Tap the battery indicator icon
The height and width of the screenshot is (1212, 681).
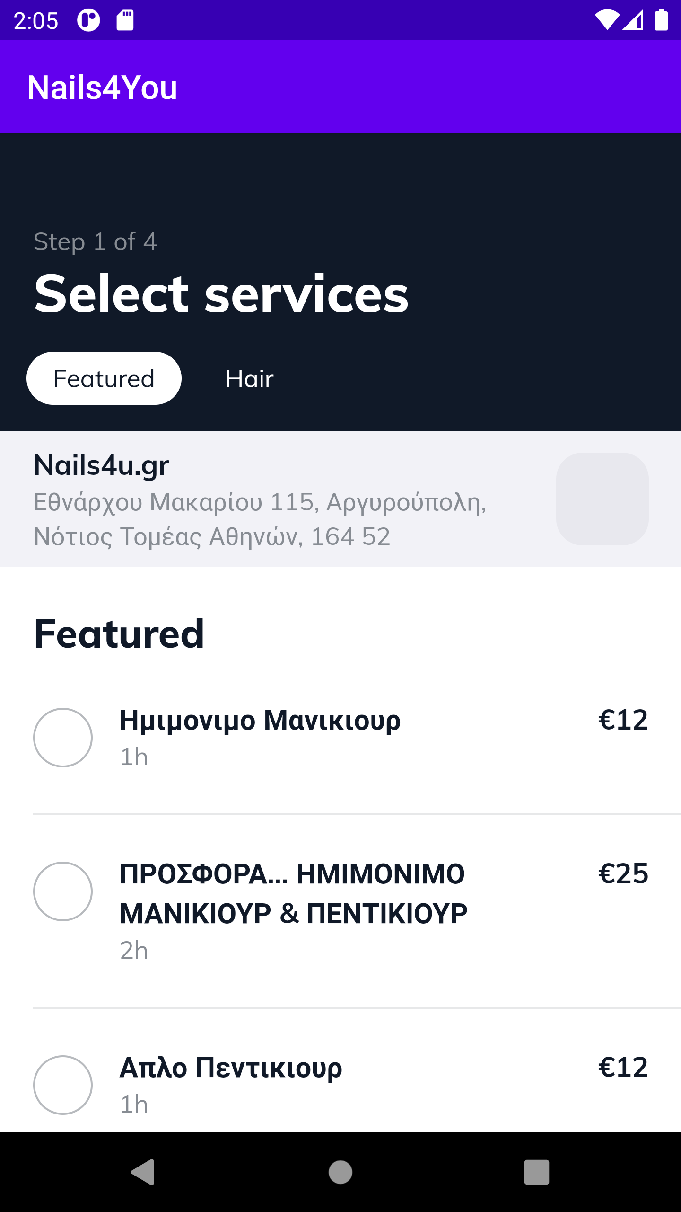661,20
